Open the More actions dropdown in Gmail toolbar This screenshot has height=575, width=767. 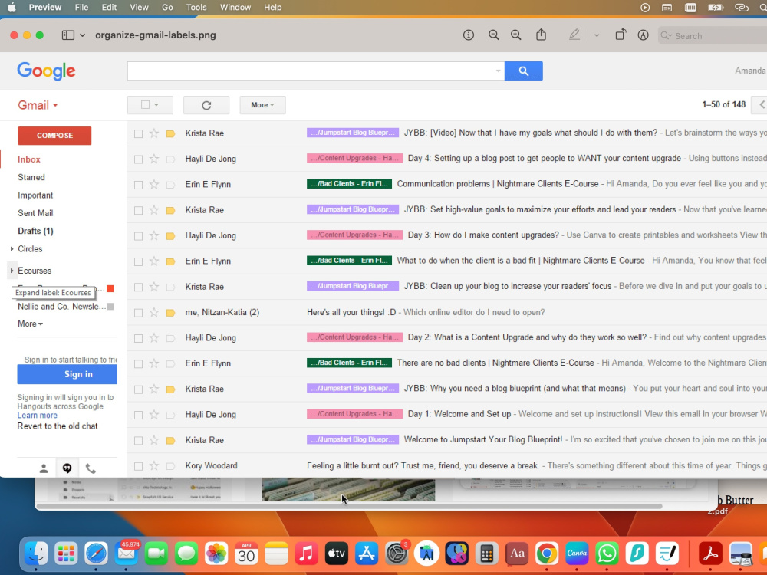[262, 105]
